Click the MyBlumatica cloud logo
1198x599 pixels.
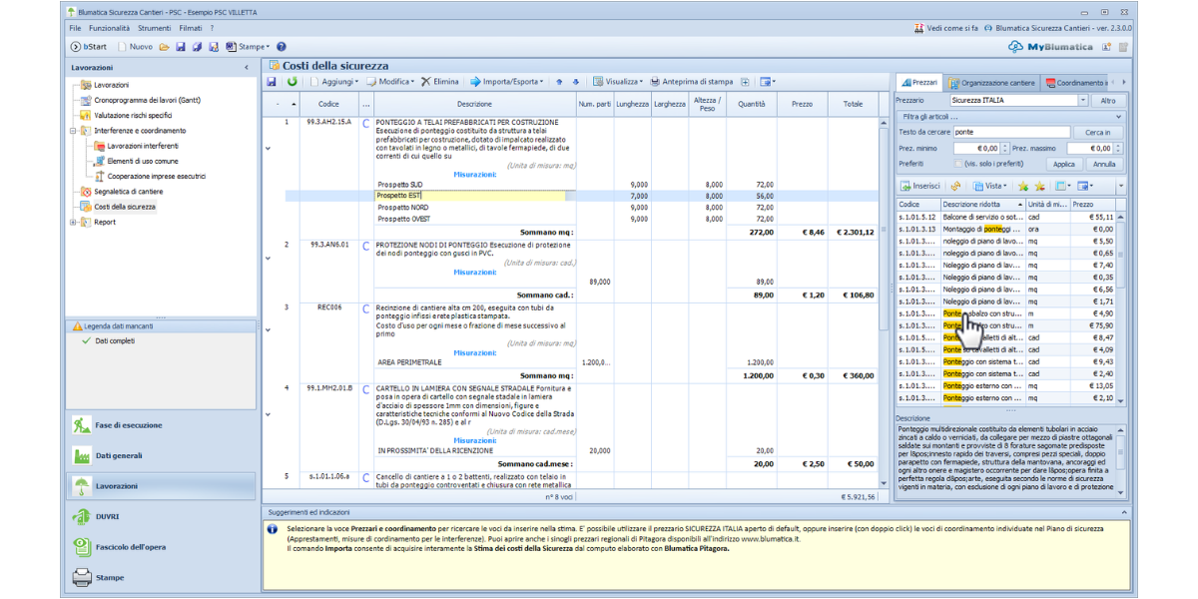1015,47
